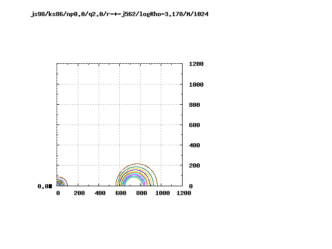Select the x-axis tick label 400
Image resolution: width=332 pixels, height=249 pixels.
100,193
